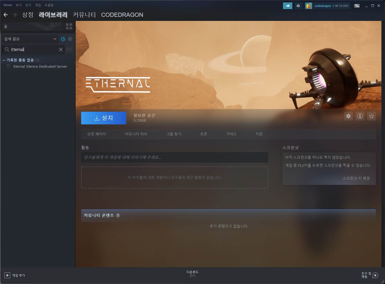Open the 보기 menu
The height and width of the screenshot is (284, 385).
click(19, 5)
